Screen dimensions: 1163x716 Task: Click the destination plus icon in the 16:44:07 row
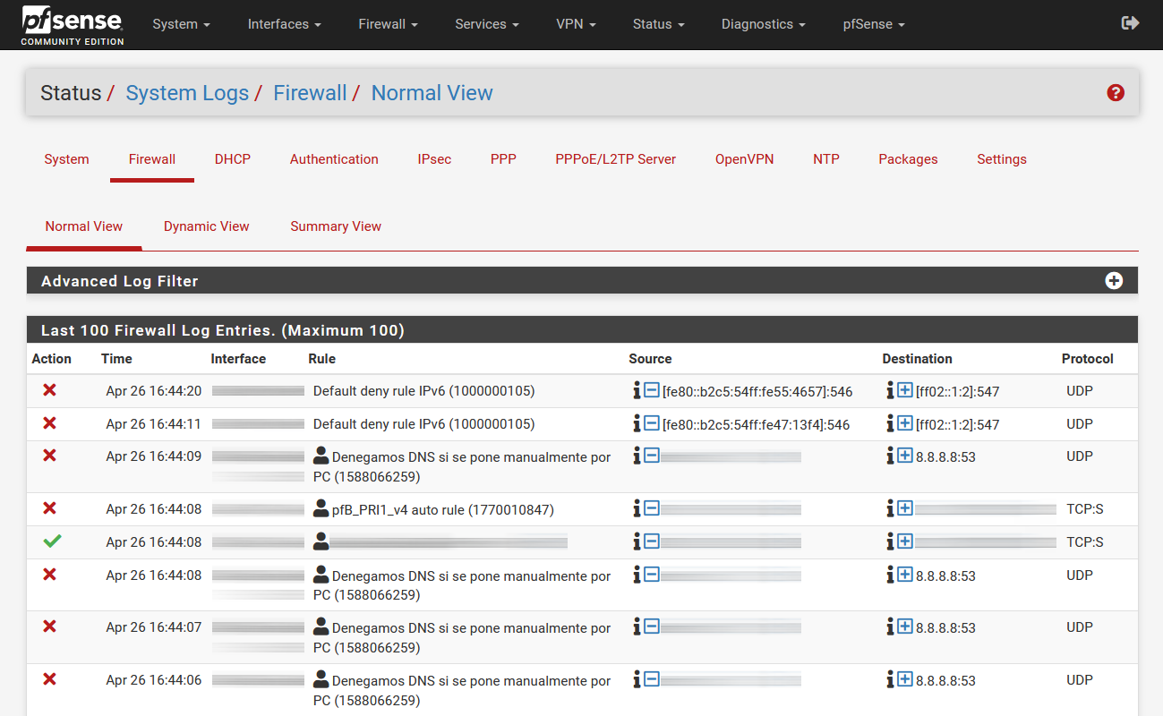click(x=905, y=626)
